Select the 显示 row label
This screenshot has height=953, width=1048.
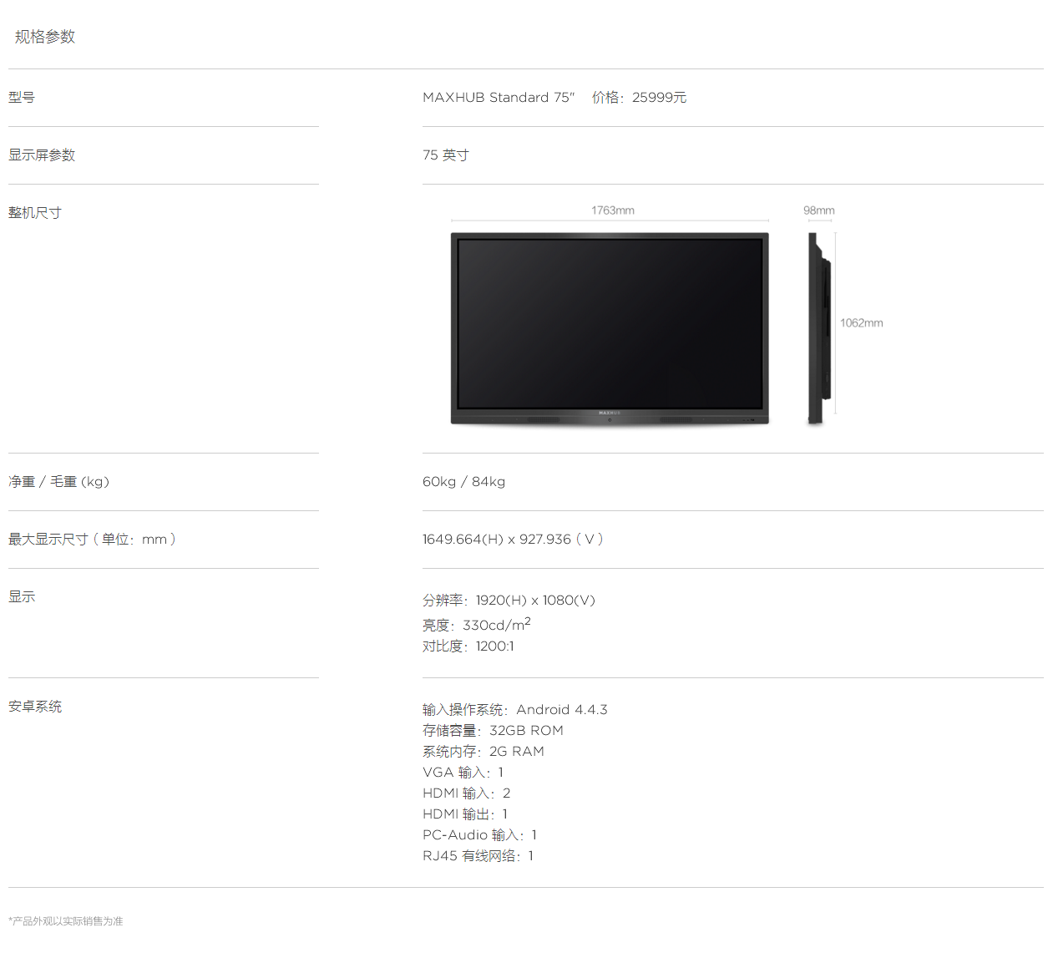pos(22,597)
